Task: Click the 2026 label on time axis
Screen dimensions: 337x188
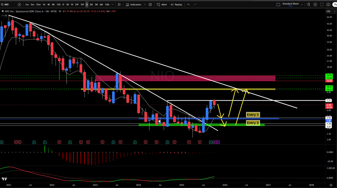Action: (x=225, y=185)
